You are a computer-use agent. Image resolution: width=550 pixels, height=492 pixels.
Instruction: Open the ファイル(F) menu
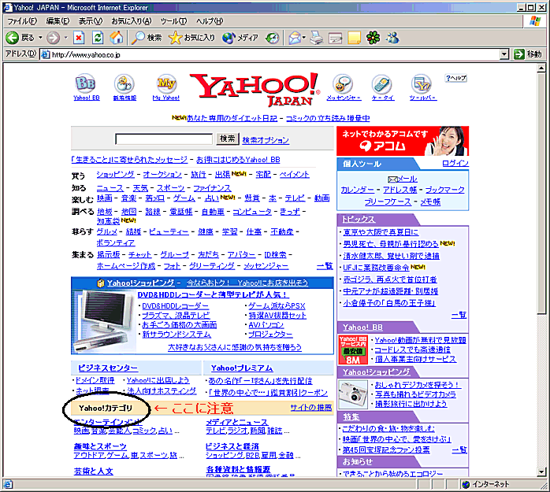pos(22,21)
